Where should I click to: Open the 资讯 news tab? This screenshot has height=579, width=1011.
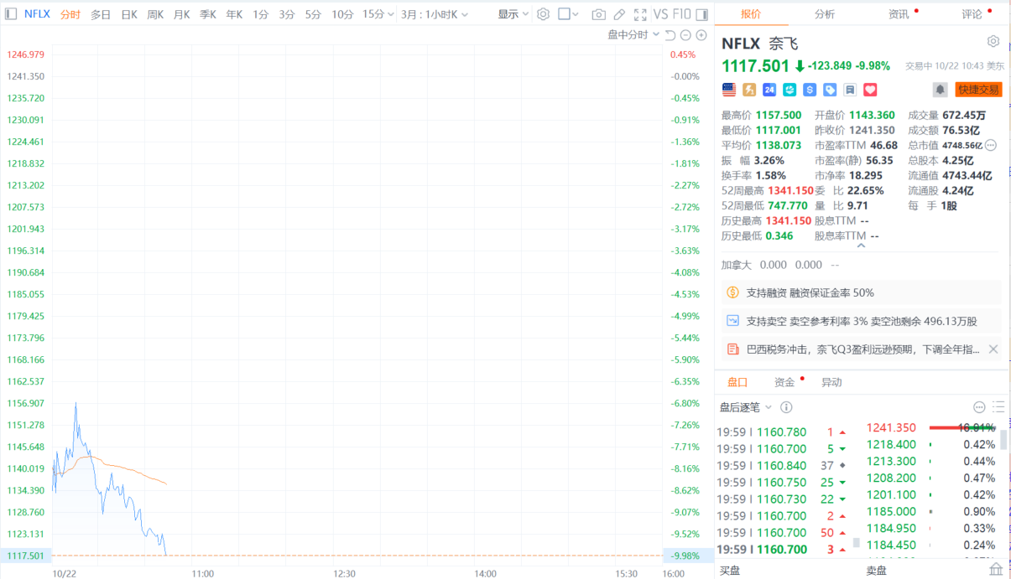[x=899, y=14]
